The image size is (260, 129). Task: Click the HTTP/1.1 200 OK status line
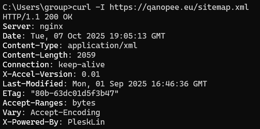point(37,17)
